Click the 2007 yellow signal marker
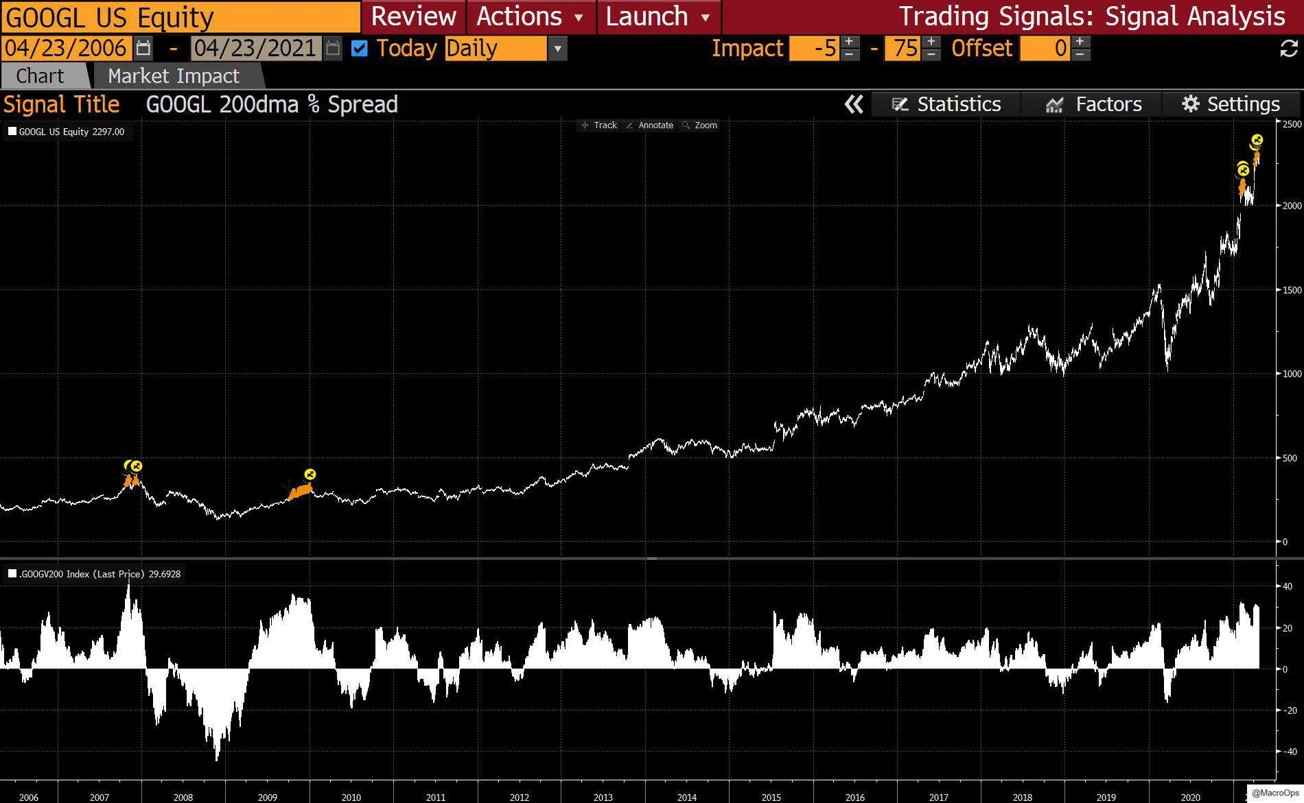1304x803 pixels. click(x=136, y=466)
